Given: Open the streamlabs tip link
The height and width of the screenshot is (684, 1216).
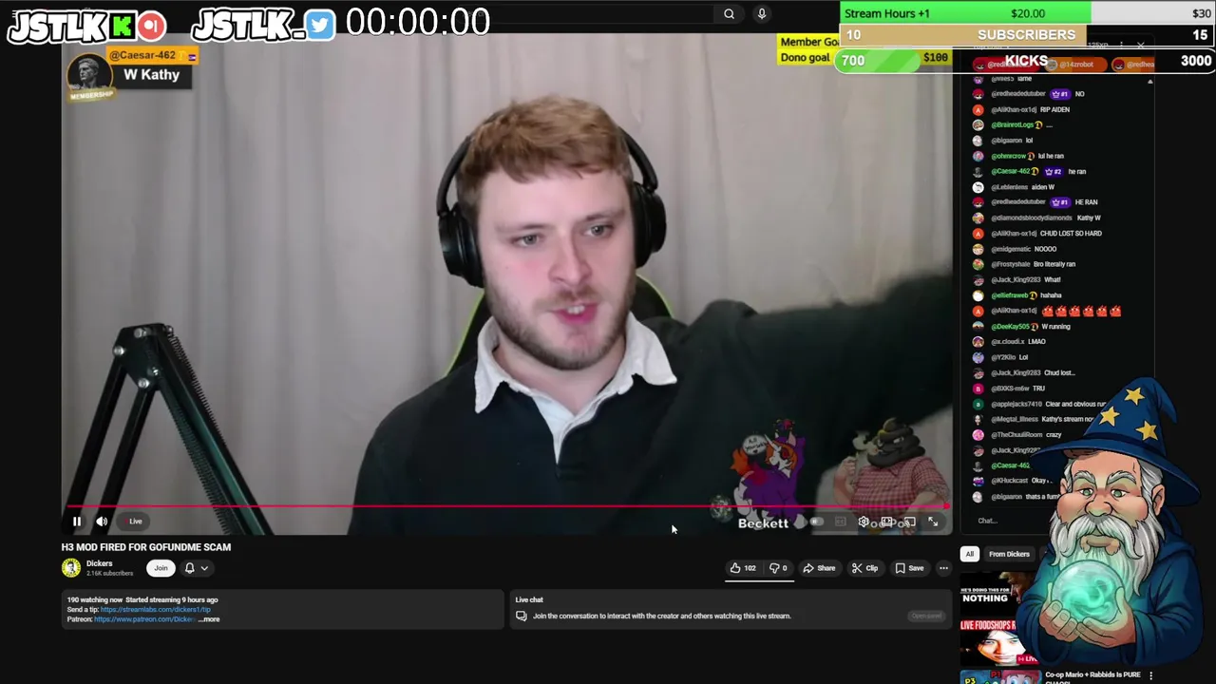Looking at the screenshot, I should (x=156, y=610).
